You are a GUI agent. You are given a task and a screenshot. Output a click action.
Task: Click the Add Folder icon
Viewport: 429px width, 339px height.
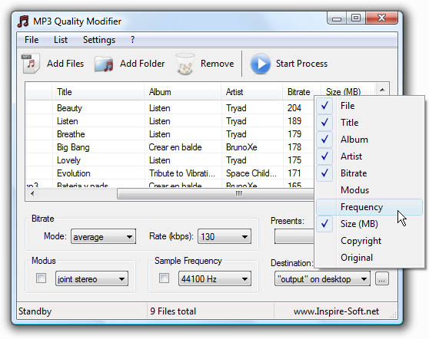click(x=105, y=64)
